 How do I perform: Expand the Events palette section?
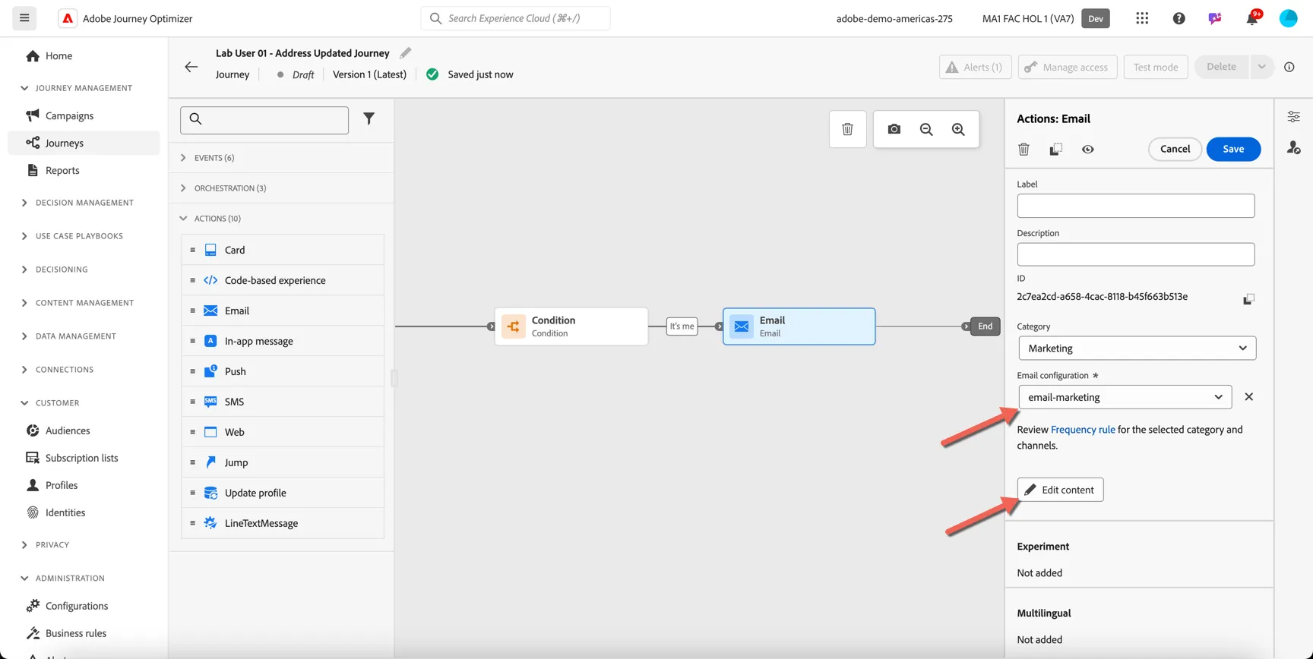183,158
